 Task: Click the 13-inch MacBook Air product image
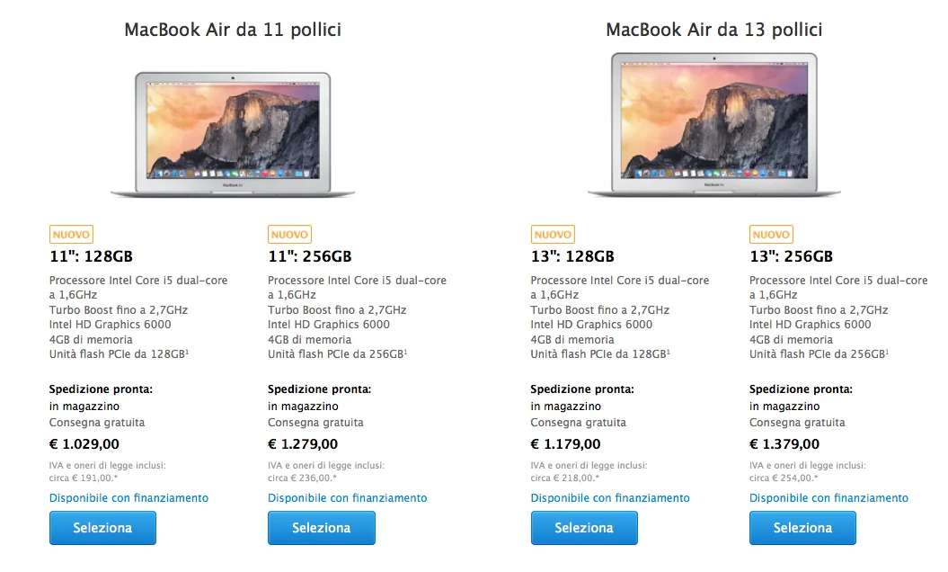tap(713, 124)
